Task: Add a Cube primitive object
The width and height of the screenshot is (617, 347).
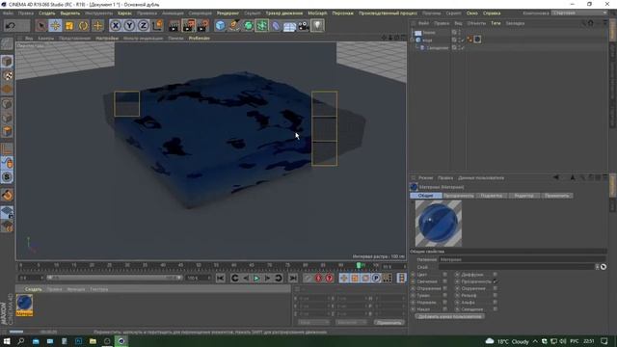Action: pos(221,26)
